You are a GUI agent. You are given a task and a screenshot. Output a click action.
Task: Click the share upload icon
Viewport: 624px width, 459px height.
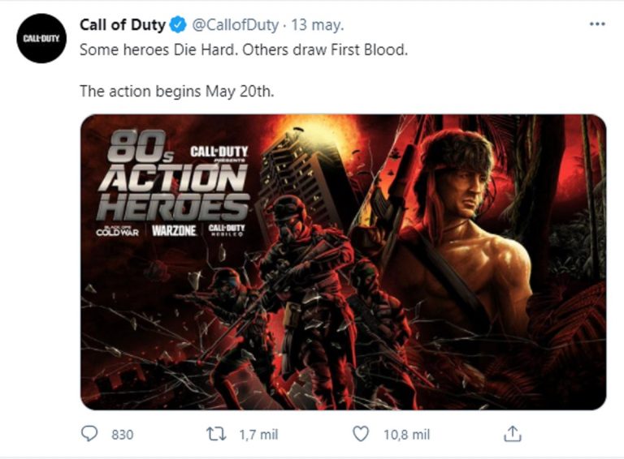[x=512, y=435]
